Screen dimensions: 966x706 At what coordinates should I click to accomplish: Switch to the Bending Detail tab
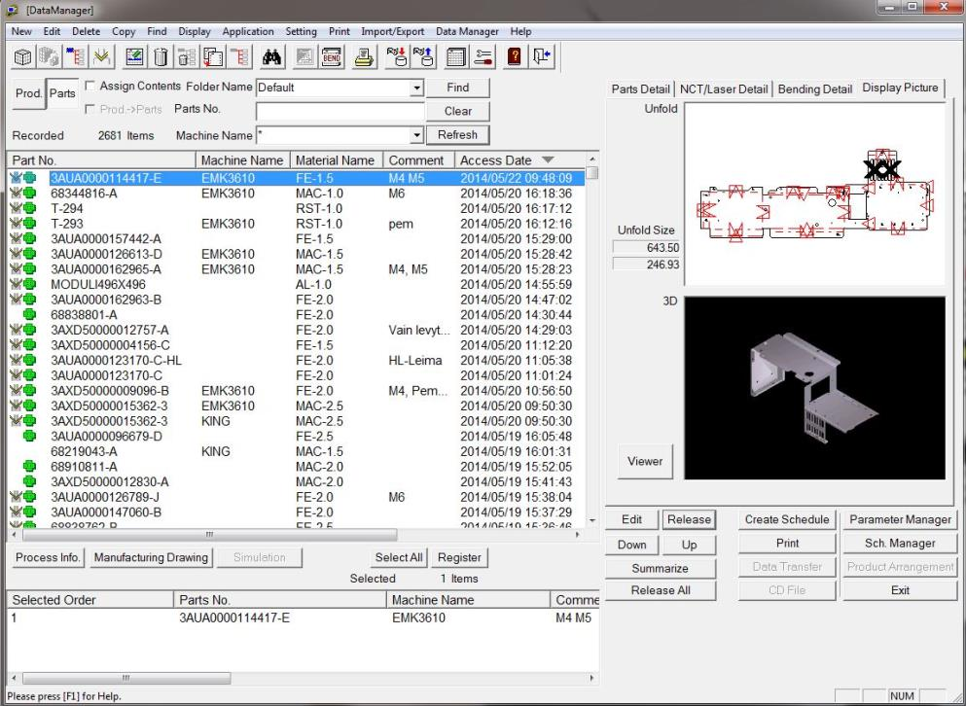[815, 88]
